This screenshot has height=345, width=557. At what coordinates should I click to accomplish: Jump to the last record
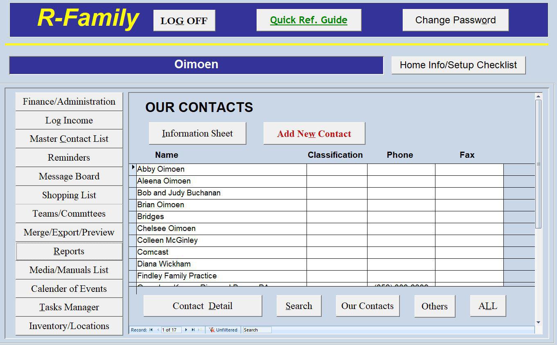coord(193,330)
